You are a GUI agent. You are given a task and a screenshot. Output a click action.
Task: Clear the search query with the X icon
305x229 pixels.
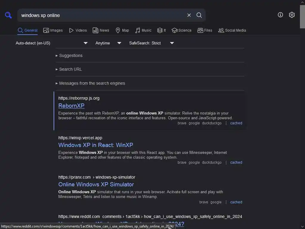(189, 15)
